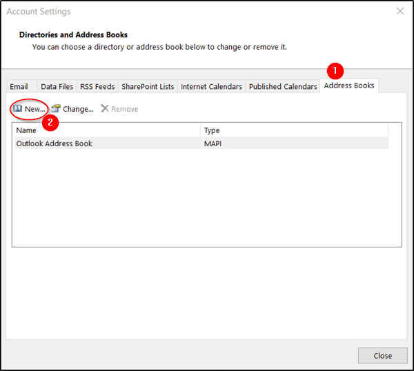Switch to the Data Files tab
The image size is (414, 371).
[57, 87]
